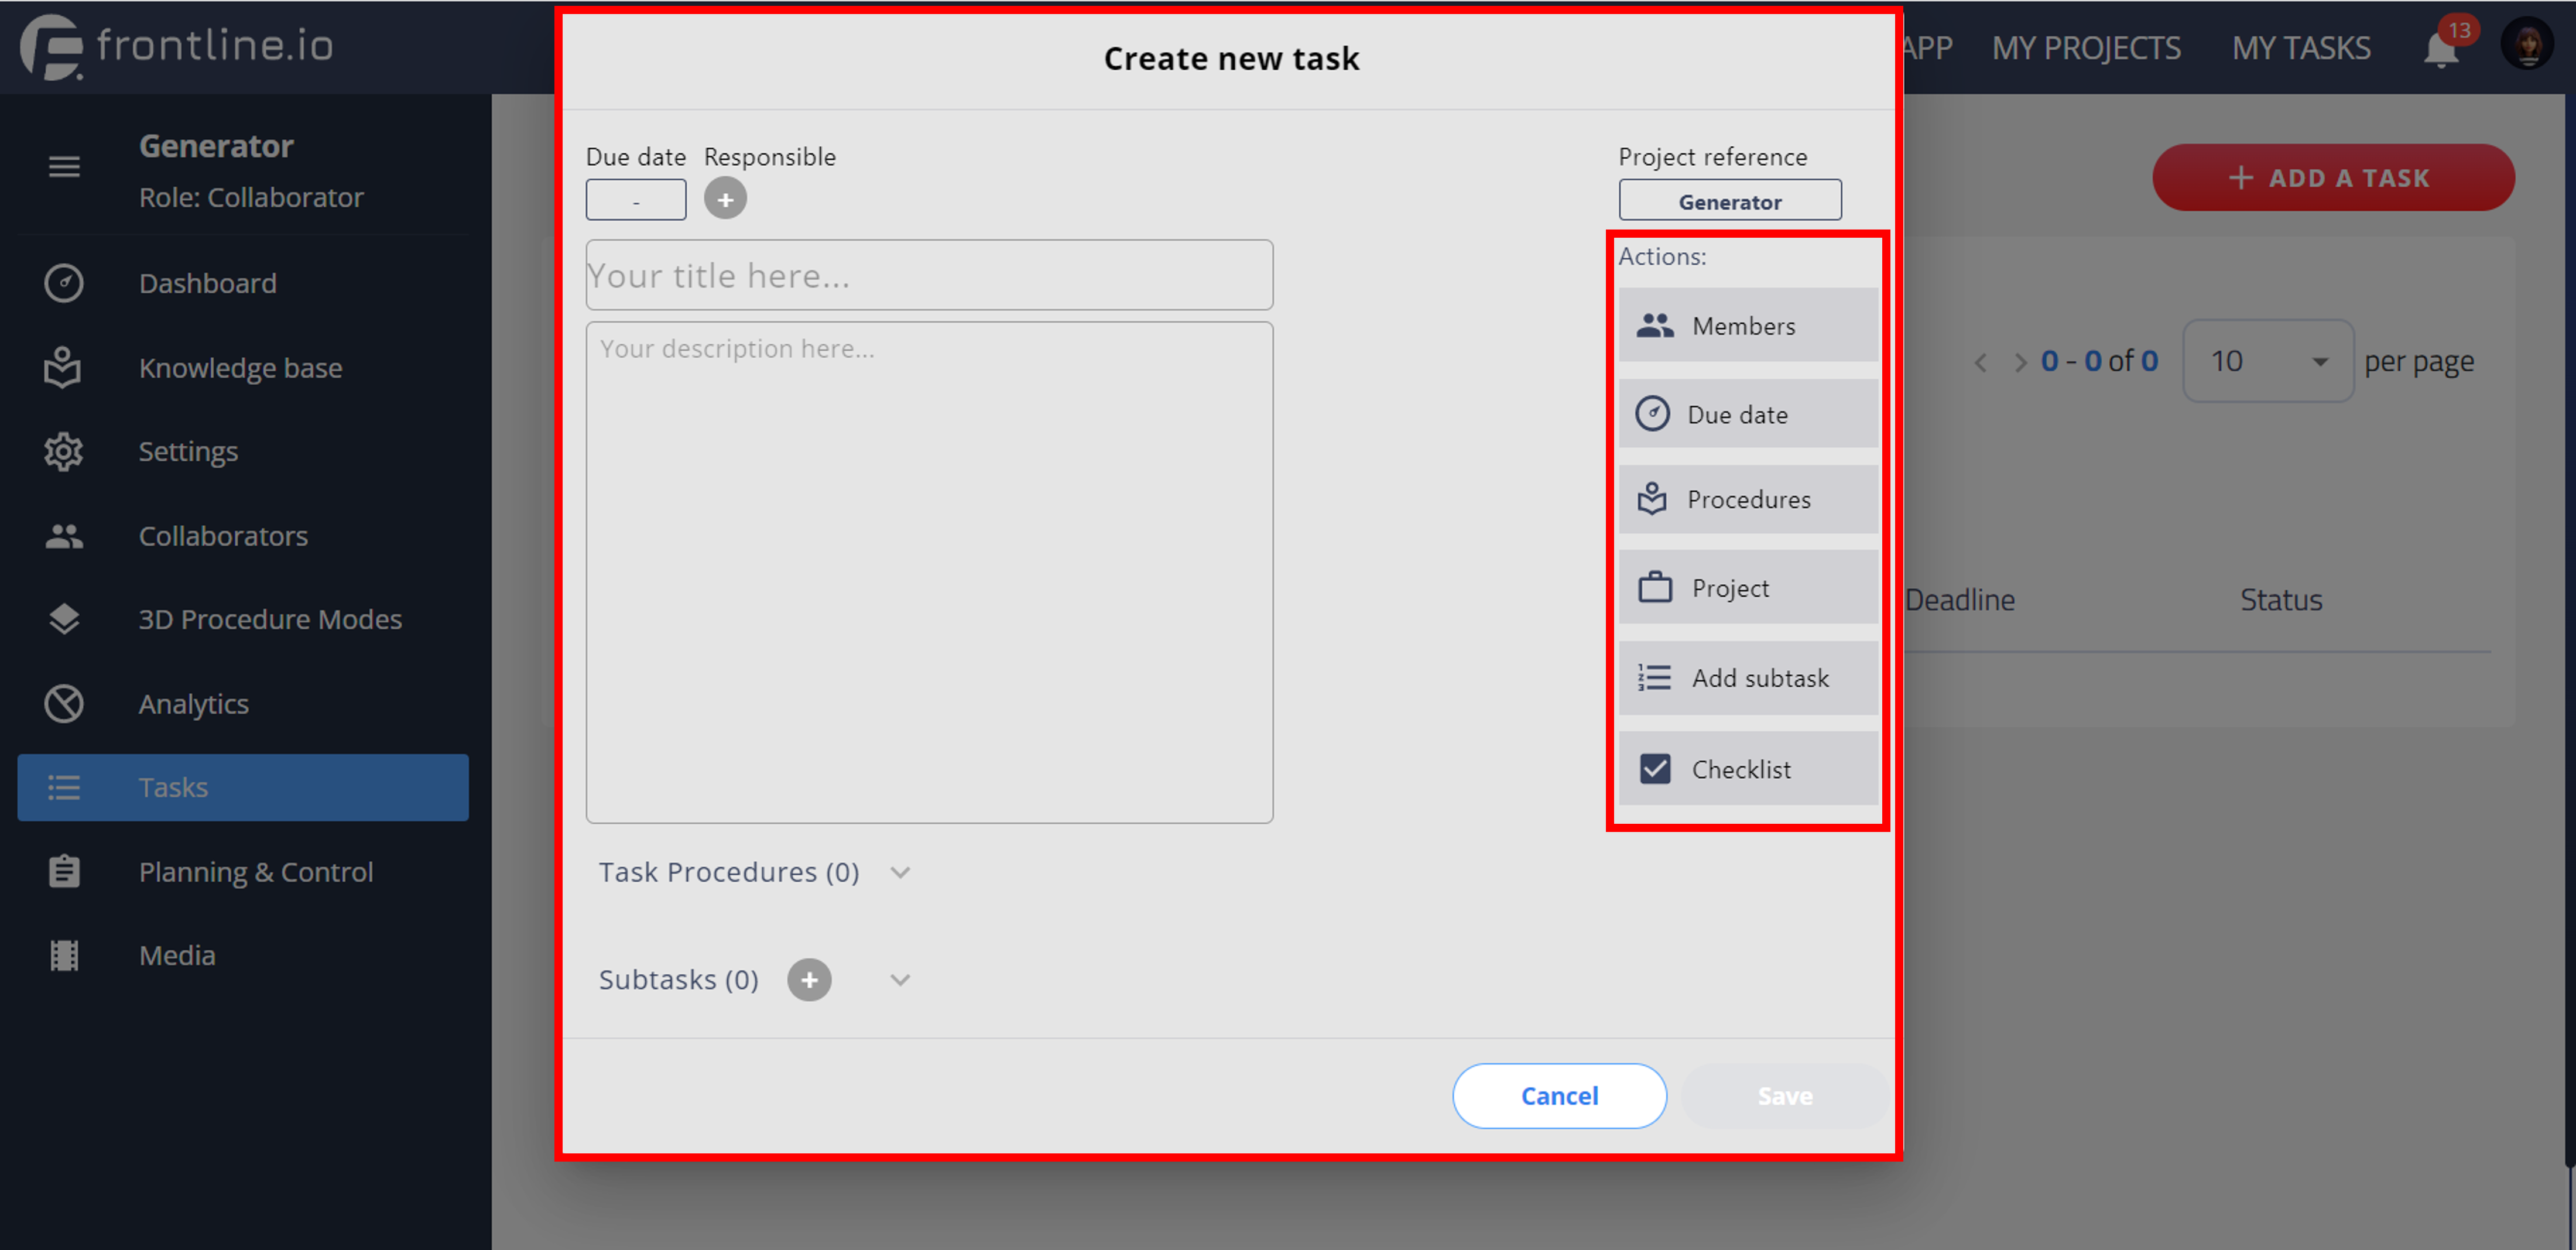
Task: Click the task title input field
Action: [929, 275]
